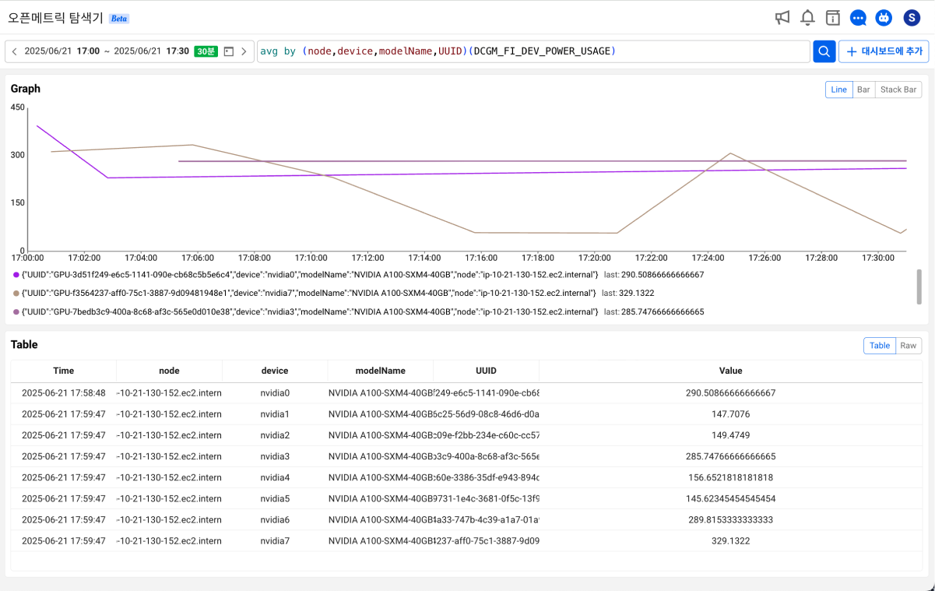Click the green 30분 duration badge
This screenshot has height=591, width=935.
[206, 51]
